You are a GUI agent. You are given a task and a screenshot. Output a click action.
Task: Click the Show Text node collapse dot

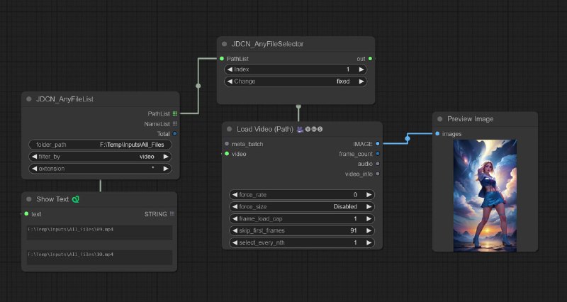click(x=29, y=199)
